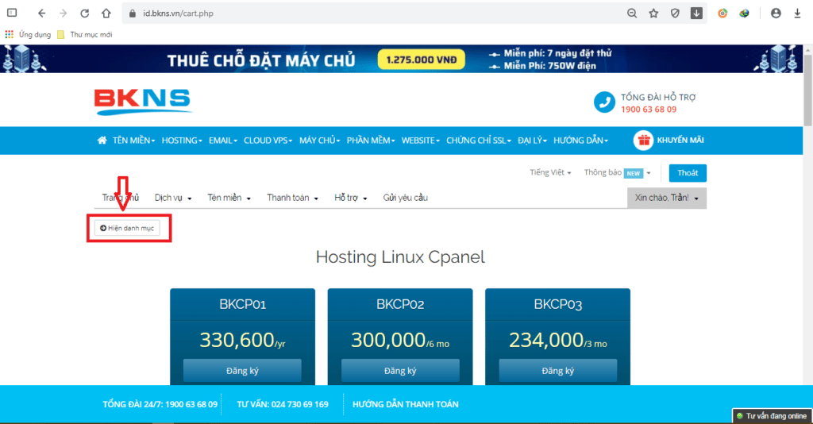Click the Thoát logout button
Image resolution: width=813 pixels, height=424 pixels.
click(x=688, y=173)
